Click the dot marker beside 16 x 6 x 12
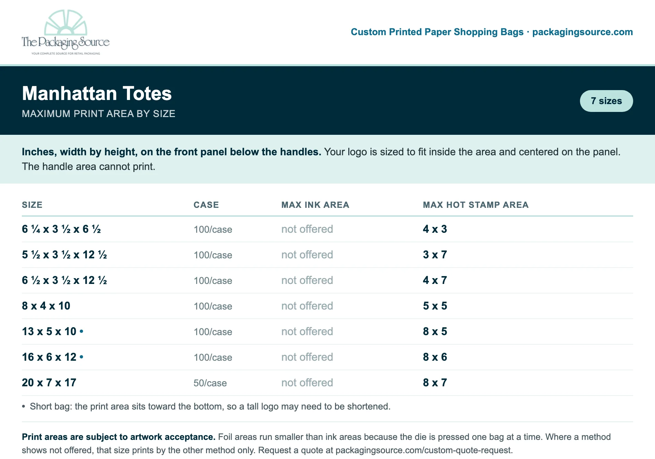655x459 pixels. [x=82, y=357]
